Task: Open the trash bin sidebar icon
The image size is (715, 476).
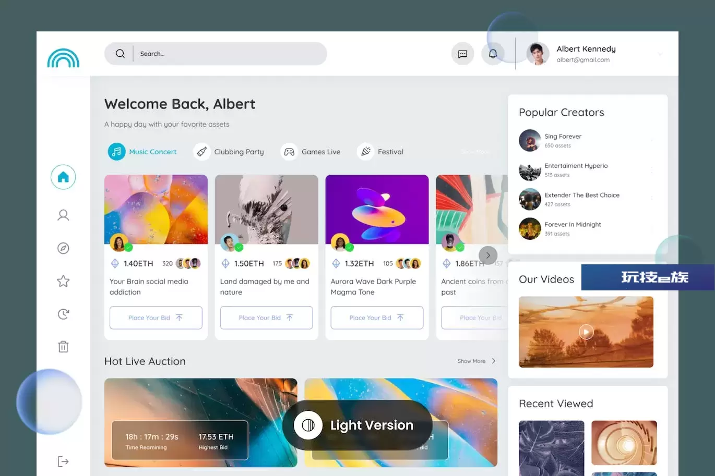Action: 63,347
